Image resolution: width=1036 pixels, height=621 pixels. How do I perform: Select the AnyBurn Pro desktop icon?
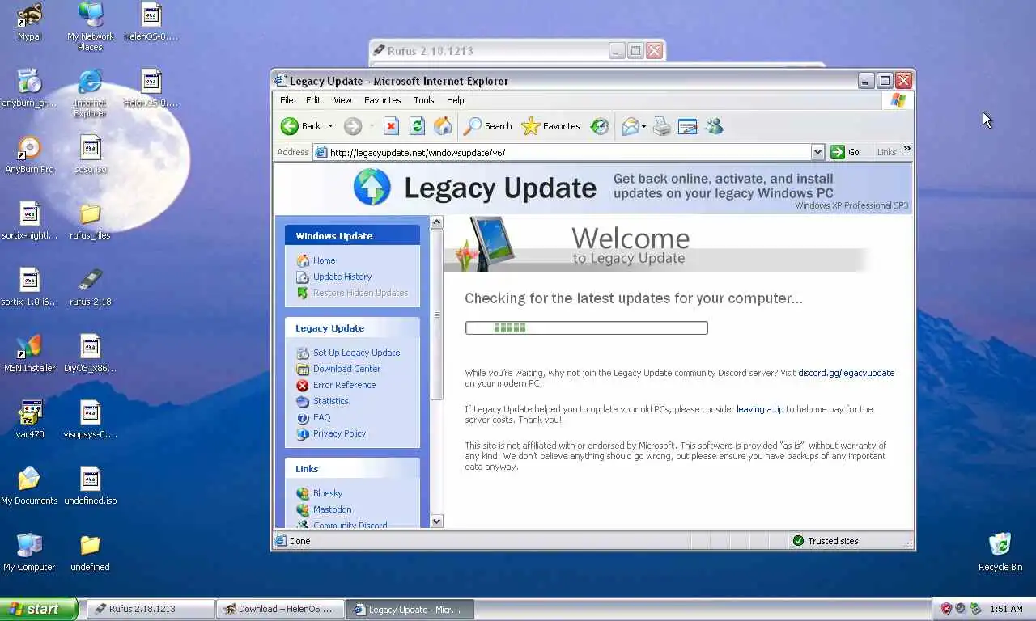coord(29,155)
